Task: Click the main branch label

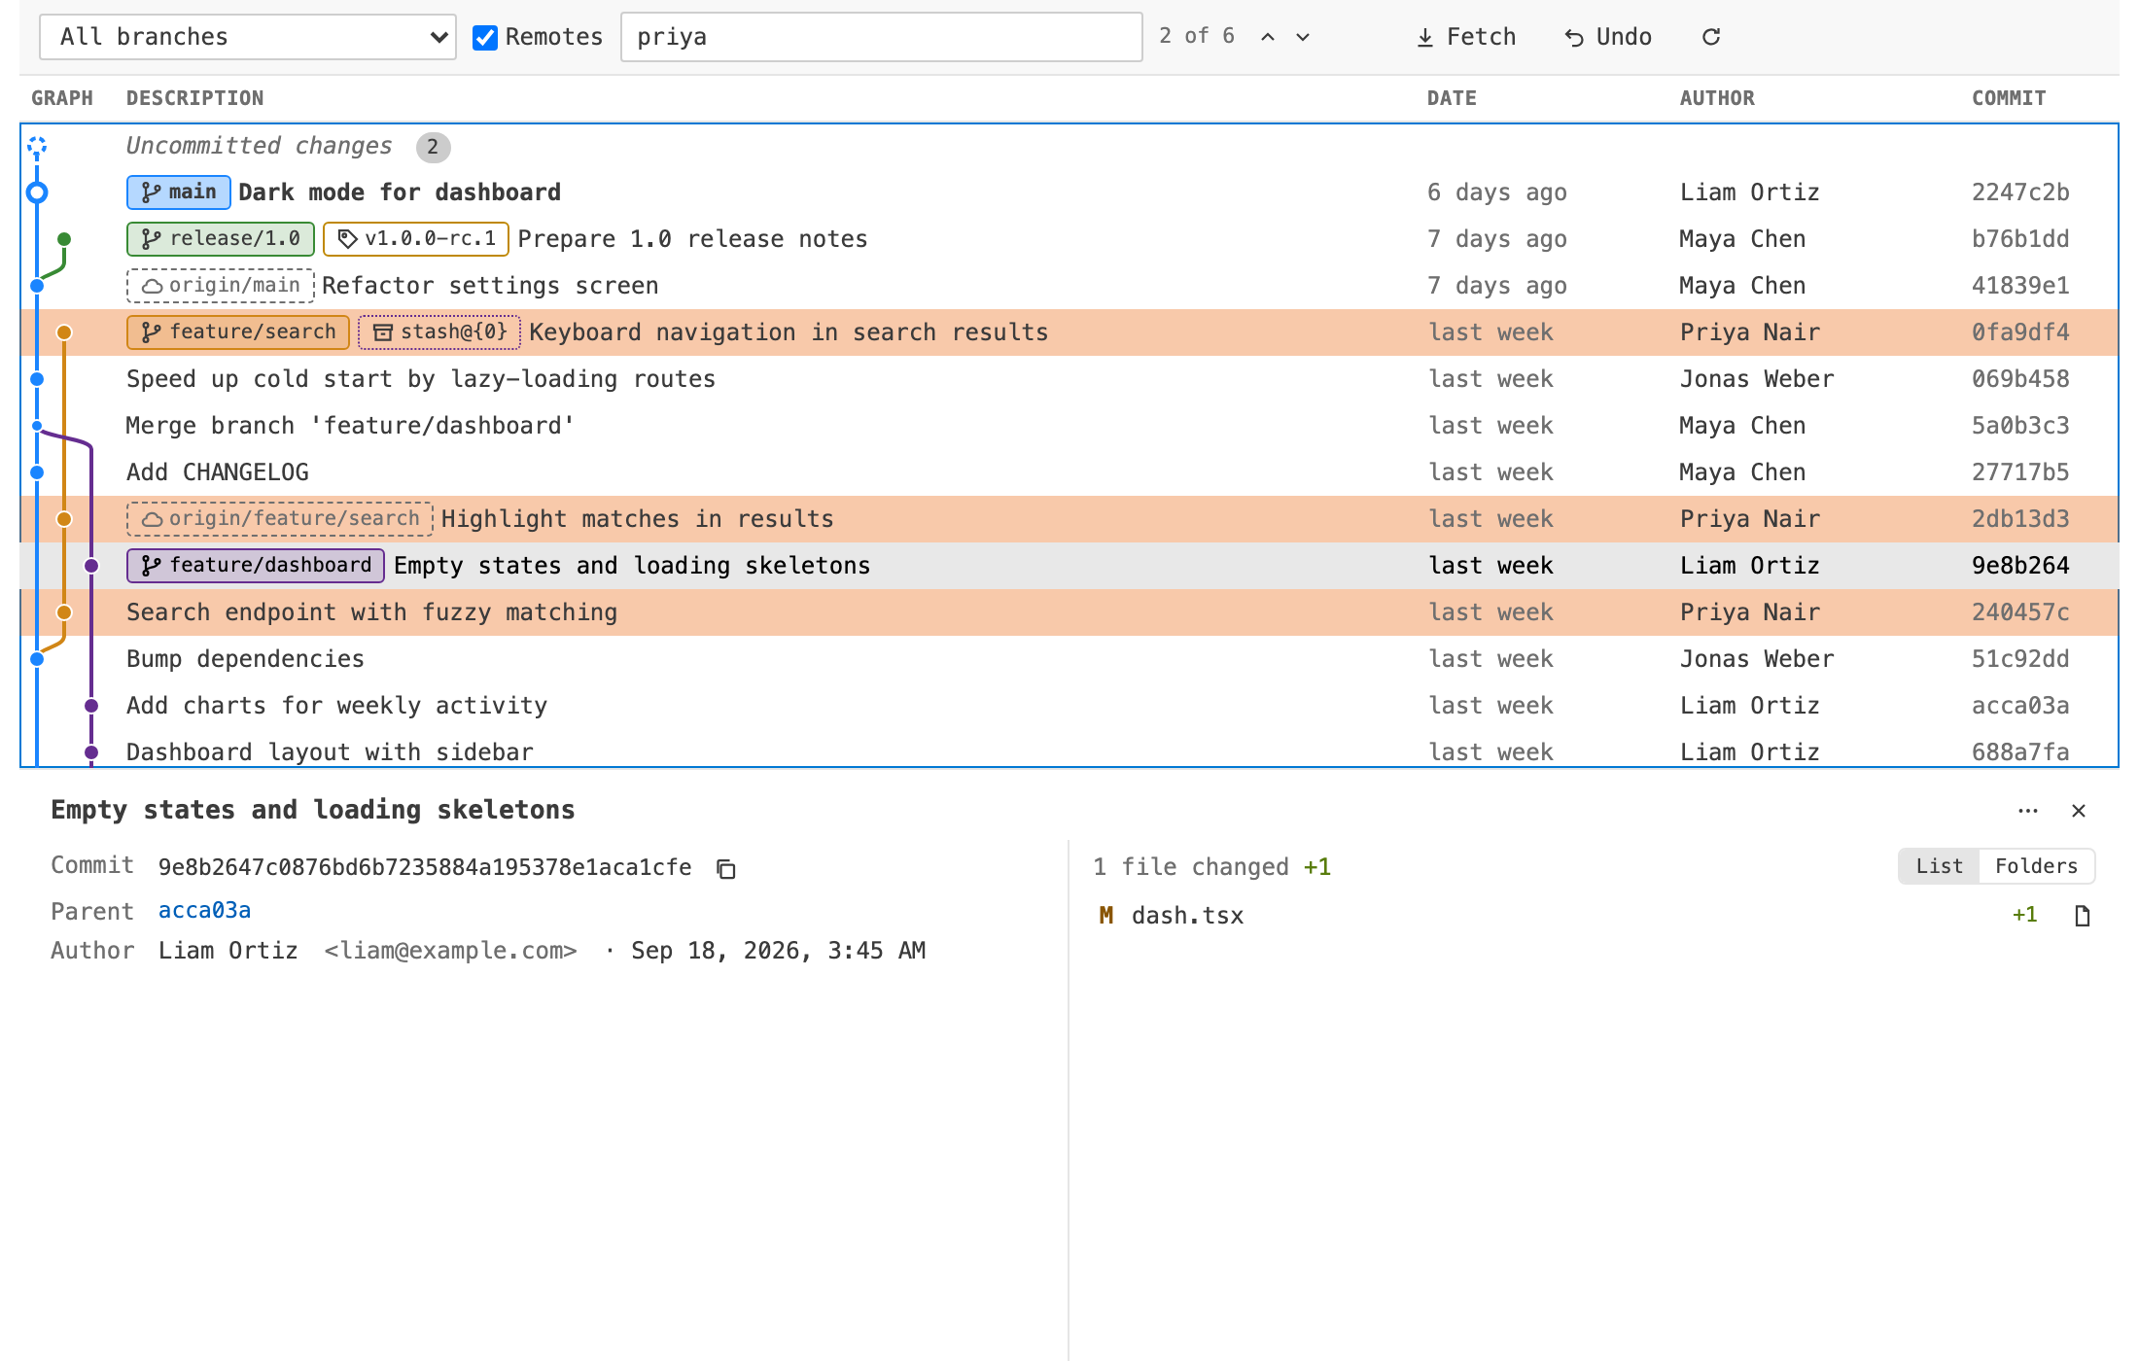Action: [x=179, y=192]
